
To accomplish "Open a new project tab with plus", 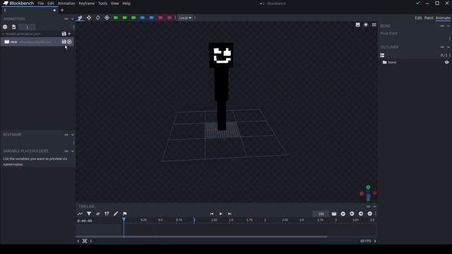I will coord(62,10).
